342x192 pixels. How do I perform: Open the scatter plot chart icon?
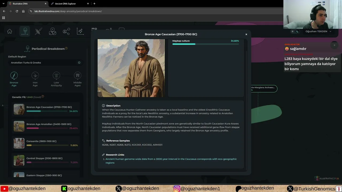pos(80,31)
